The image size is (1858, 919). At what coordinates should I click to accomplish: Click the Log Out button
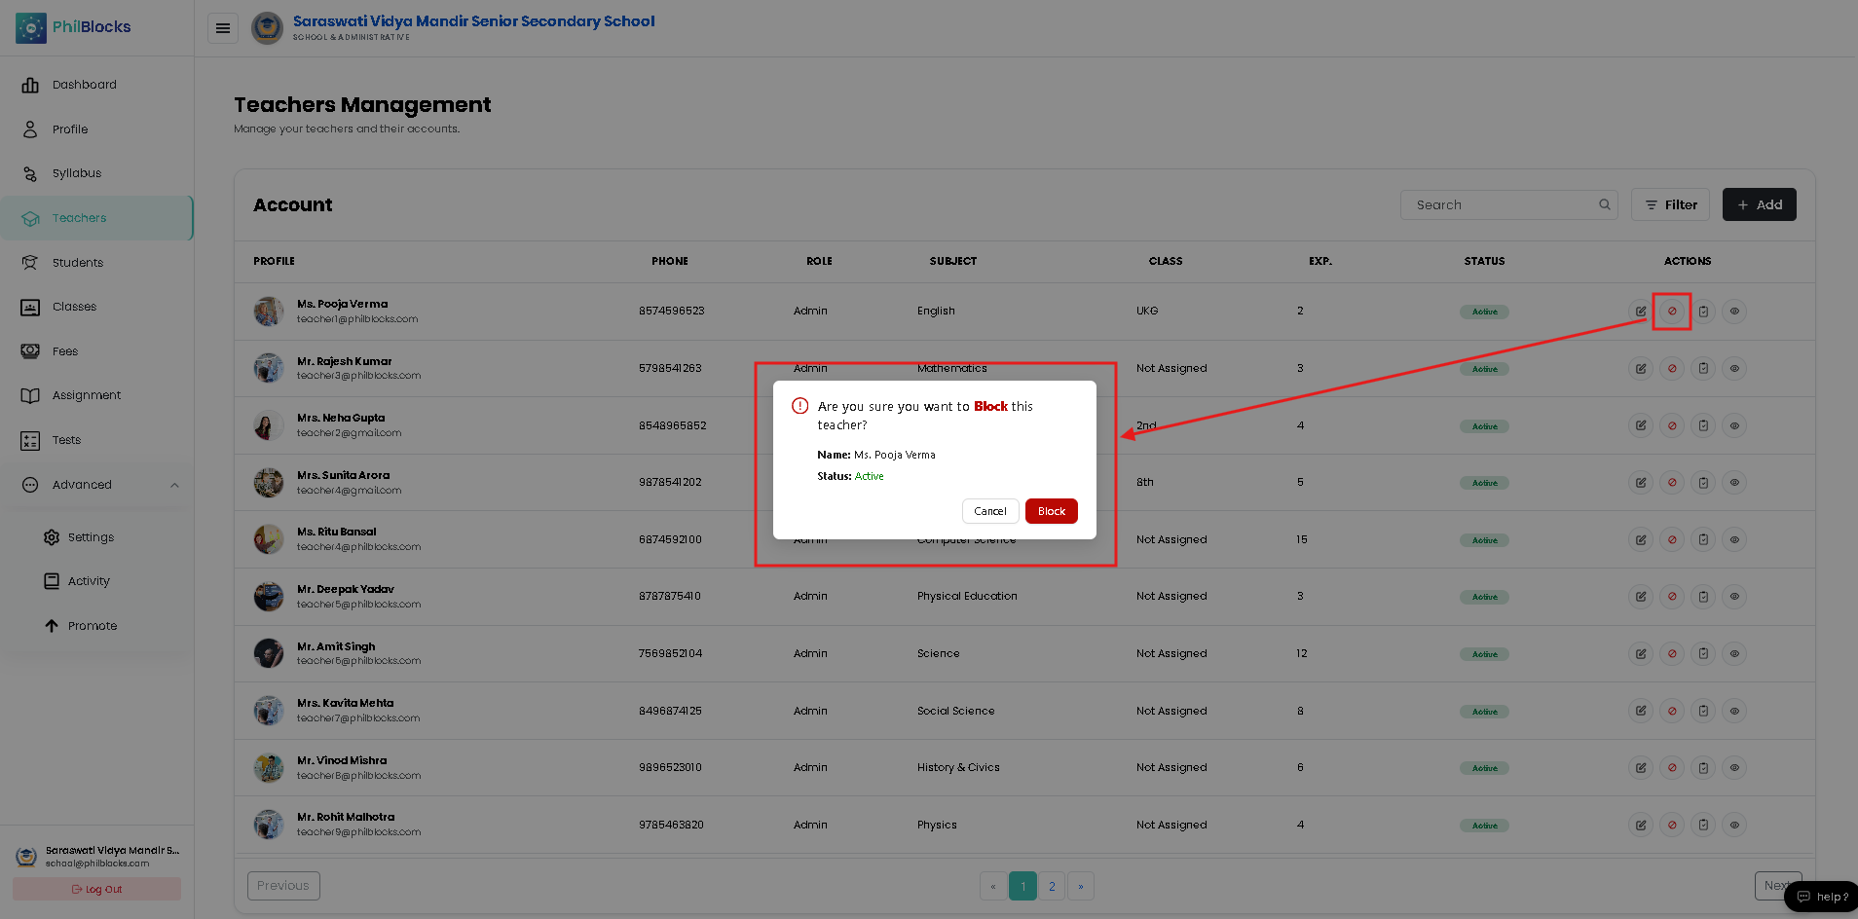pyautogui.click(x=96, y=889)
